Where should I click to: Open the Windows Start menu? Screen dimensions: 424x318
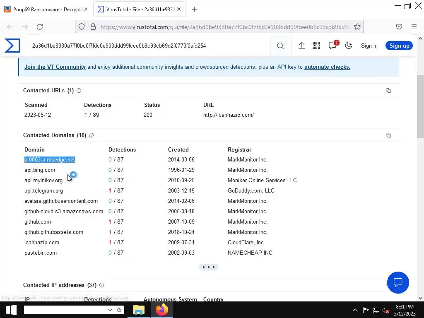pos(11,310)
